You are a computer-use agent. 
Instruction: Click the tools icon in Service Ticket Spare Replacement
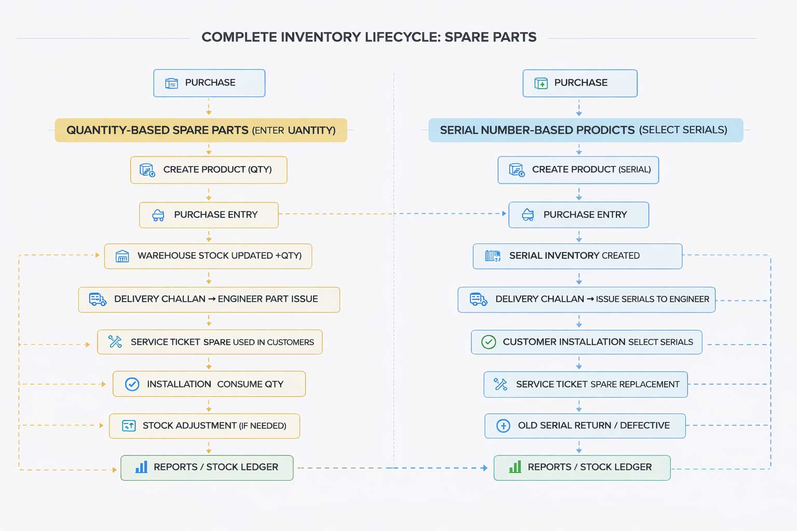tap(500, 384)
